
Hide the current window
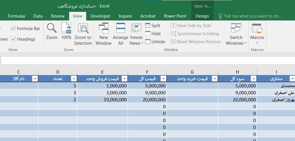click(153, 34)
